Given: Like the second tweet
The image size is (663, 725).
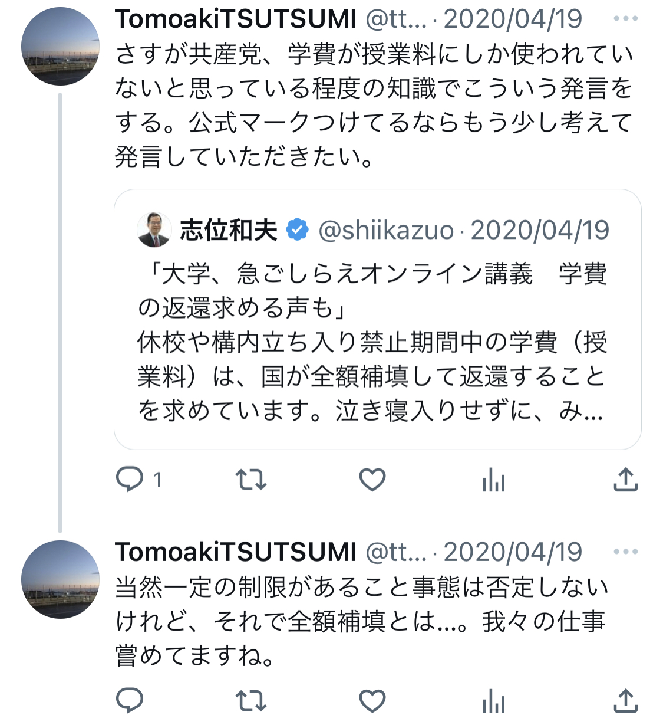Looking at the screenshot, I should pyautogui.click(x=372, y=700).
